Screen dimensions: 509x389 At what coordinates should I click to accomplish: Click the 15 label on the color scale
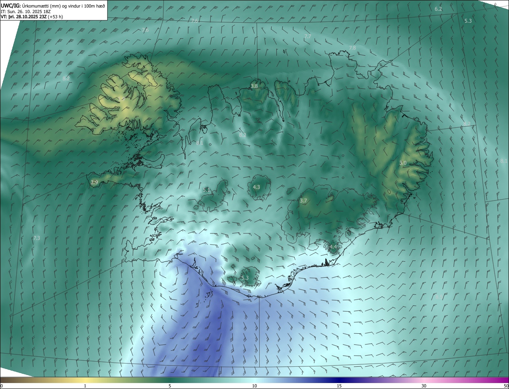(339, 386)
